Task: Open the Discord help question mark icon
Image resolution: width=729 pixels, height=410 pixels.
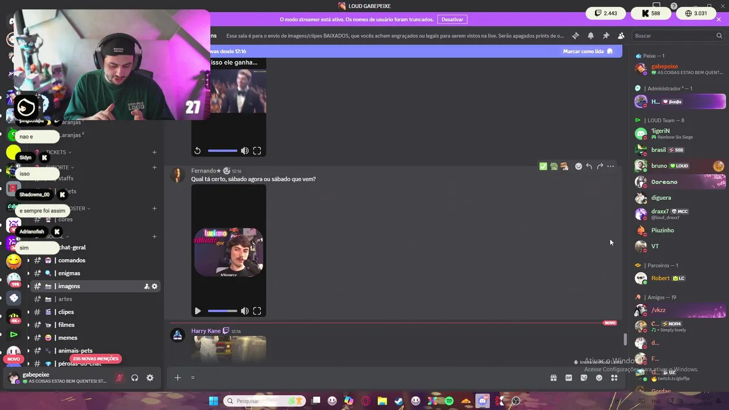Action: [674, 6]
